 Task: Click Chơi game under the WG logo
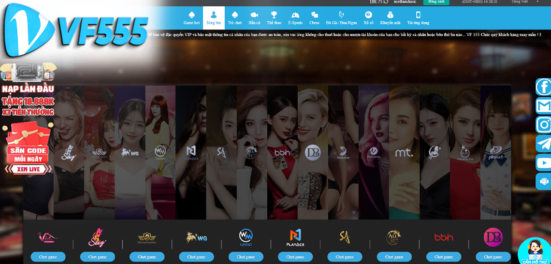click(x=196, y=257)
